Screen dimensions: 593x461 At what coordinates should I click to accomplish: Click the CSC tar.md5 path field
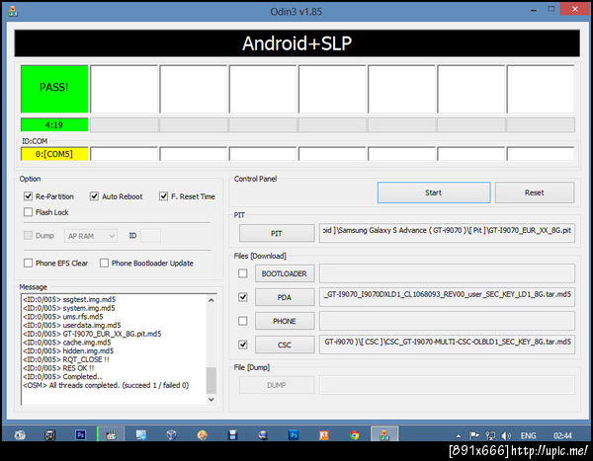[447, 345]
